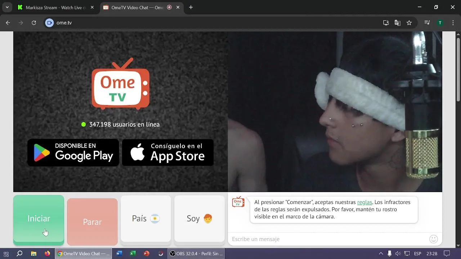Screen dimensions: 461x259
Task: Click the page scrollbar up arrow
Action: point(458,34)
